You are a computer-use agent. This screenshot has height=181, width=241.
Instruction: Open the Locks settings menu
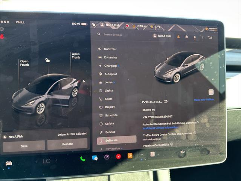click(x=107, y=82)
